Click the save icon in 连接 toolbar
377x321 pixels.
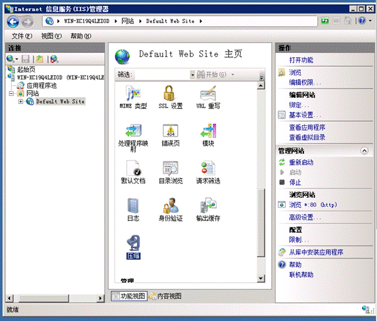point(25,58)
